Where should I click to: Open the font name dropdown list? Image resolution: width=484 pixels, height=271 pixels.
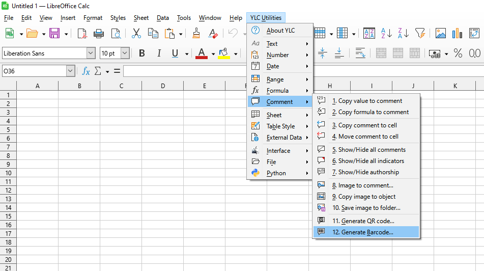pyautogui.click(x=91, y=53)
